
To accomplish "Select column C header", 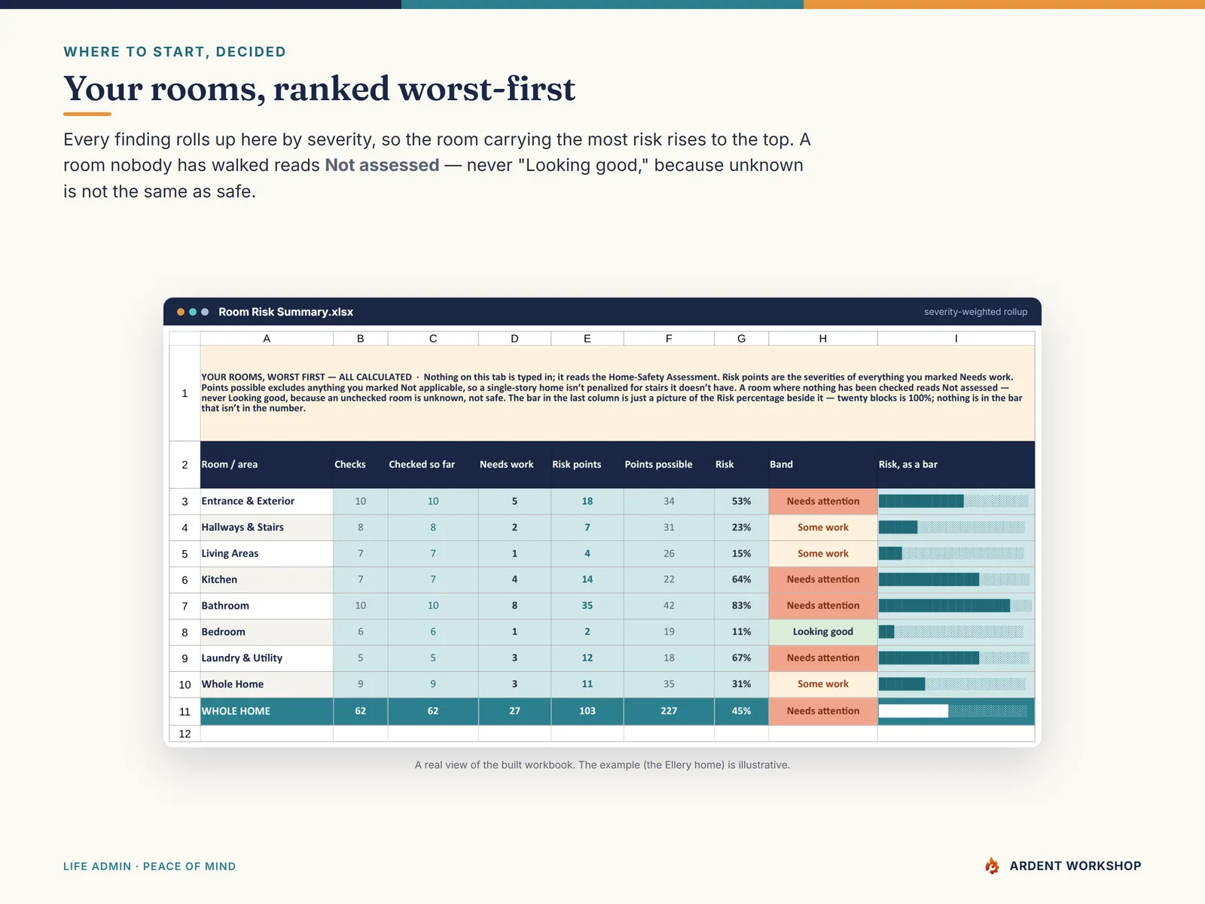I will point(433,339).
